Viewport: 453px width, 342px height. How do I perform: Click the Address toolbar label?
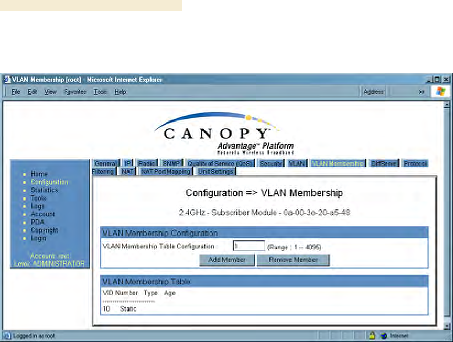coord(373,92)
